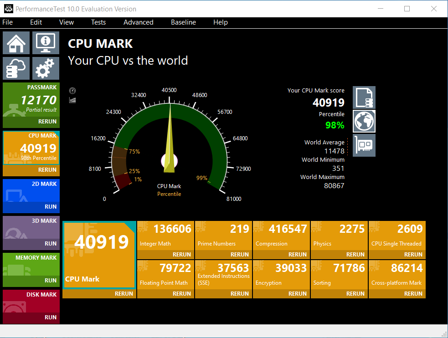Screen dimensions: 448x338
Task: Maximize the PerformanceTest window
Action: pyautogui.click(x=407, y=9)
